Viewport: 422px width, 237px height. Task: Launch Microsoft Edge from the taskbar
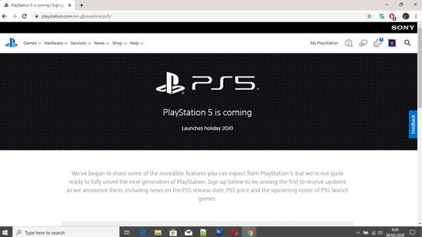pyautogui.click(x=143, y=232)
